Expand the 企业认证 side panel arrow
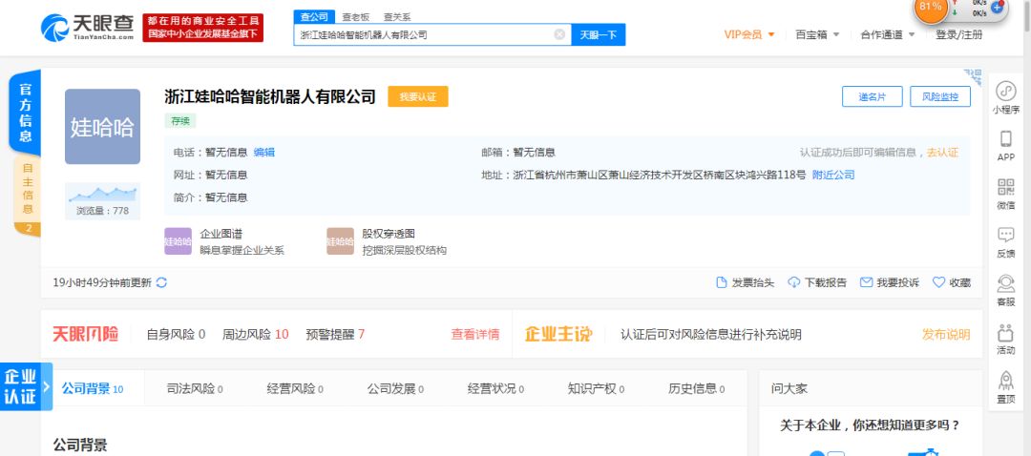The height and width of the screenshot is (456, 1031). click(x=47, y=386)
